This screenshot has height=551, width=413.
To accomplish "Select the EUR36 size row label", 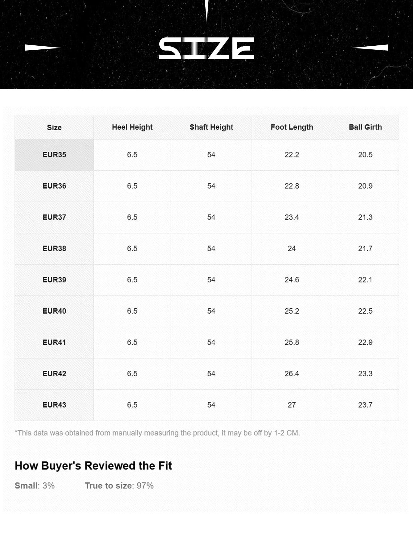I will pos(54,186).
